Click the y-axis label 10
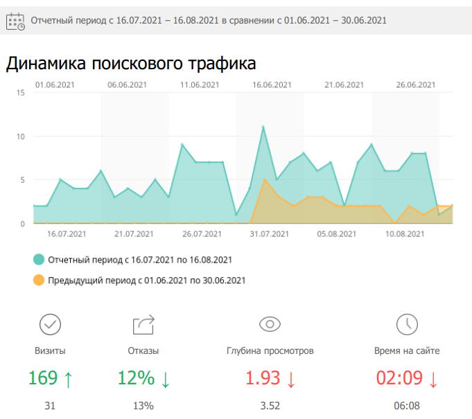Screen dimensions: 472x419 point(21,137)
